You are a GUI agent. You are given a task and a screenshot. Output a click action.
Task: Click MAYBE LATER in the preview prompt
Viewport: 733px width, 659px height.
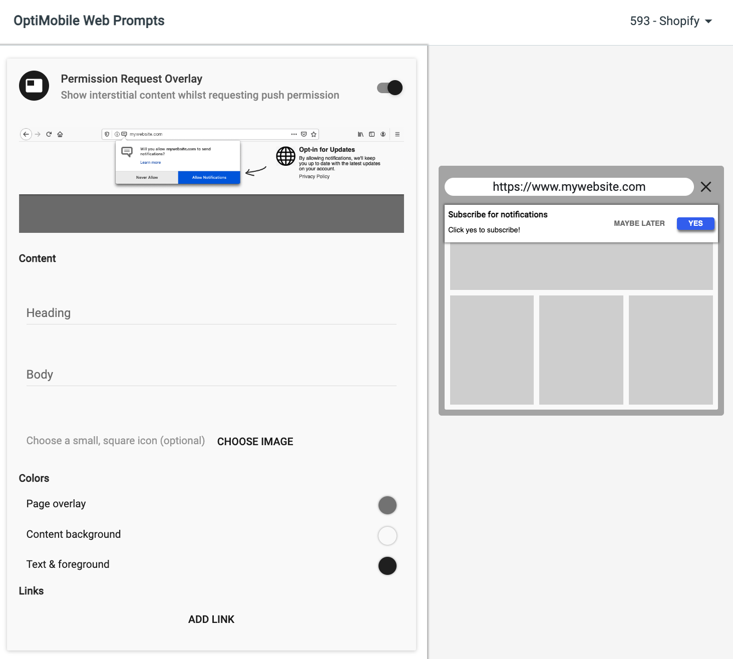click(x=639, y=223)
